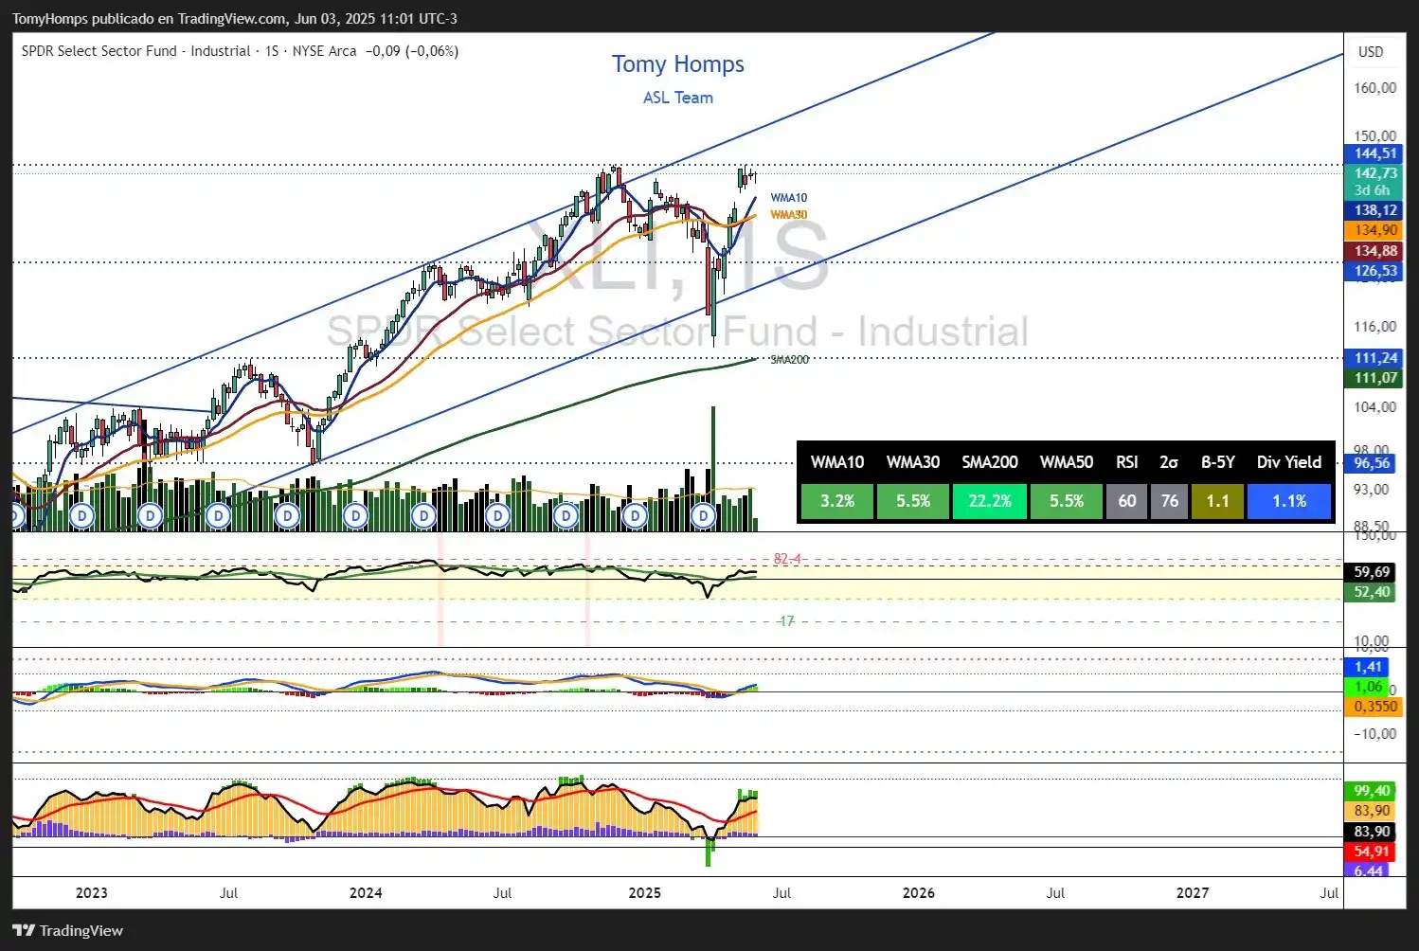Click the 5.5% cell under WMA50

[1067, 501]
